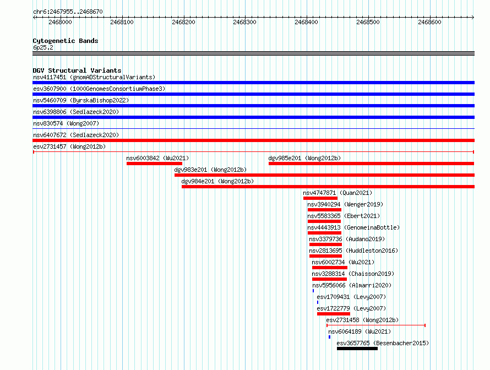This screenshot has height=370, width=490.
Task: Click the 6p25.2 band label
Action: (x=43, y=47)
